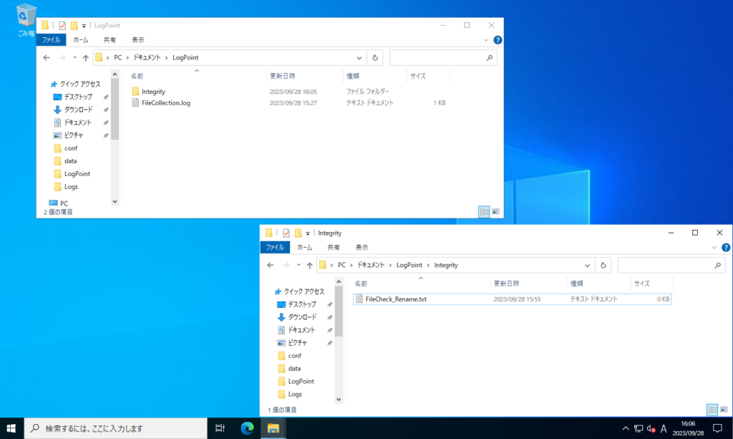The image size is (733, 439).
Task: Go back in Integrity window
Action: click(270, 265)
